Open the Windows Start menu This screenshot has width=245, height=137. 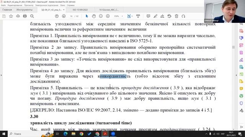point(3,134)
